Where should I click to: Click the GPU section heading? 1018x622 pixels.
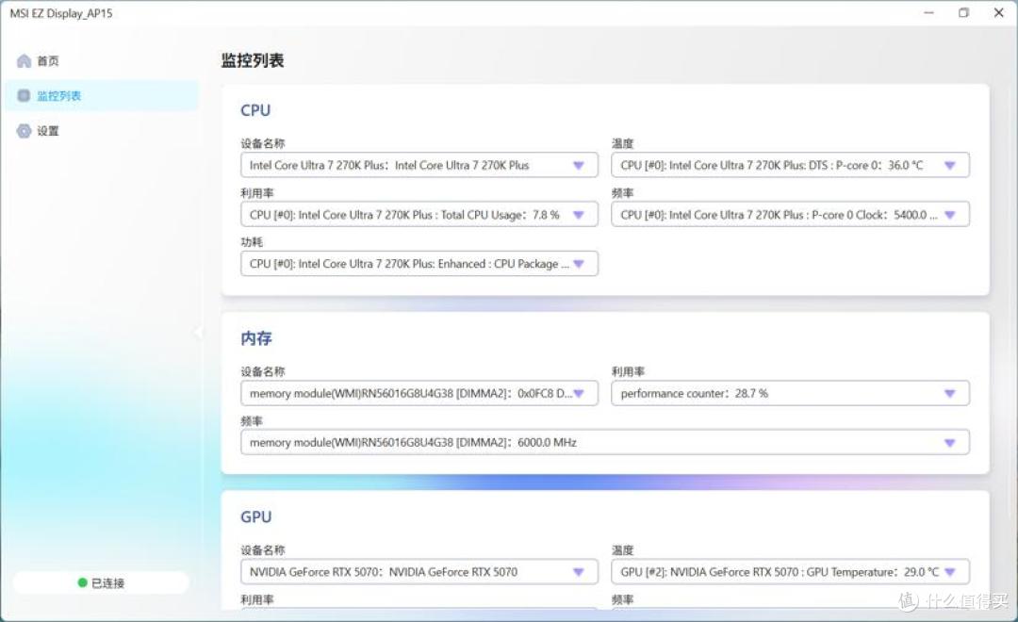[255, 516]
